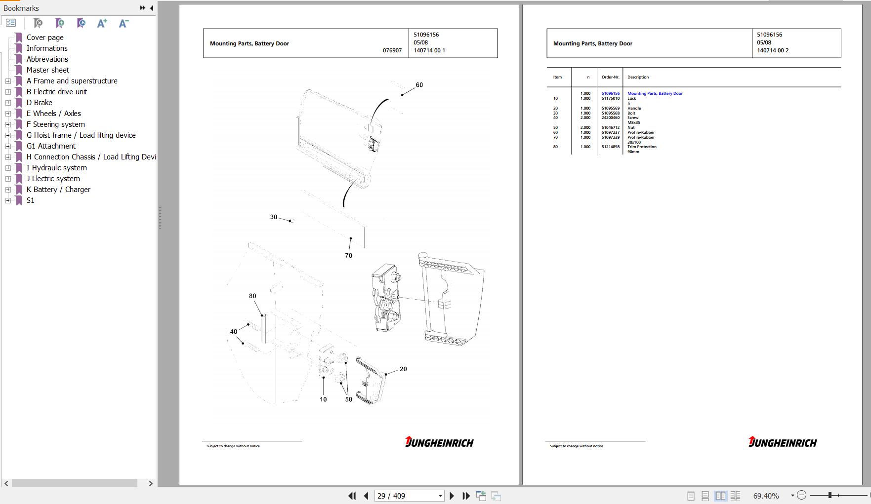This screenshot has height=504, width=871.
Task: Click the delete bookmark icon
Action: coord(38,23)
